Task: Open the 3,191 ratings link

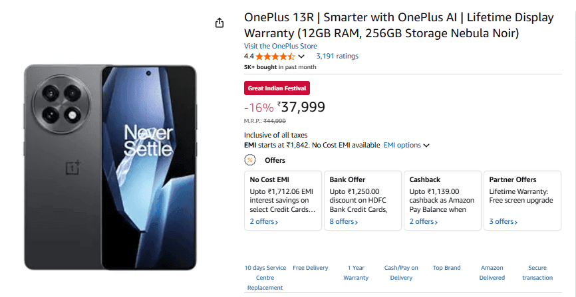Action: point(337,56)
